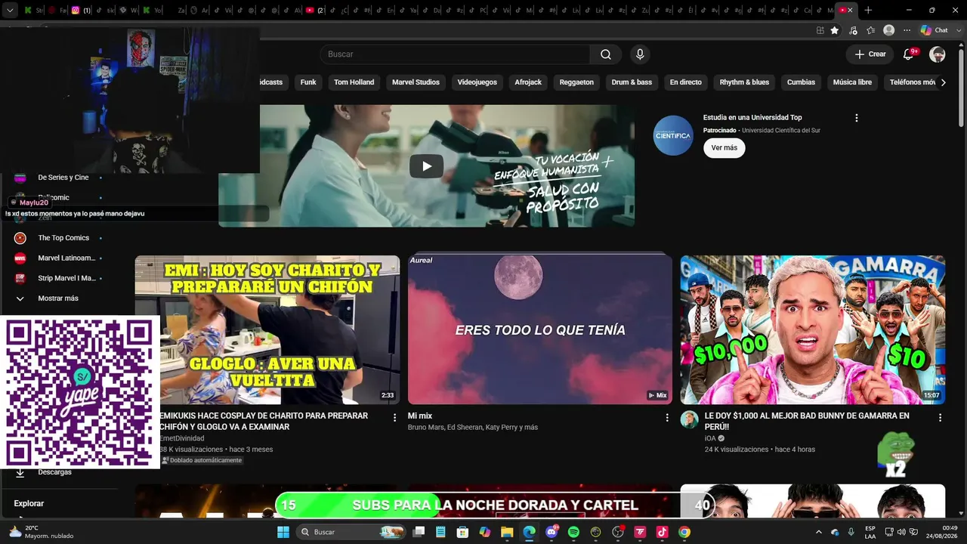
Task: Open the browser favorites list icon
Action: (x=871, y=30)
